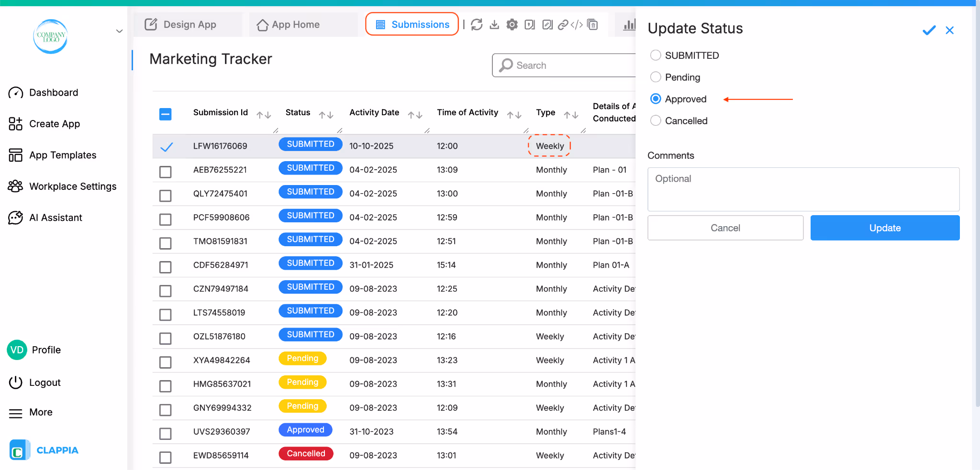Image resolution: width=980 pixels, height=470 pixels.
Task: Click the bulk edit icon
Action: [x=547, y=24]
